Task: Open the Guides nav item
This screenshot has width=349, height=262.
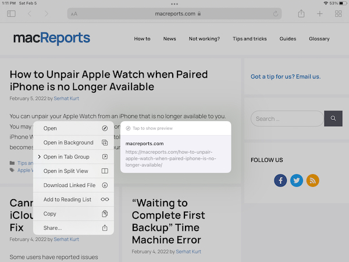Action: [288, 39]
